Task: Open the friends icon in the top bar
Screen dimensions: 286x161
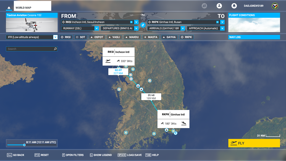Action: pos(204,6)
